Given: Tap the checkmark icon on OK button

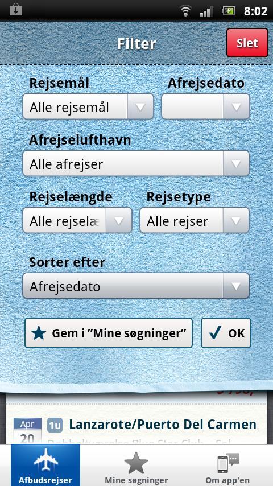Looking at the screenshot, I should click(215, 333).
